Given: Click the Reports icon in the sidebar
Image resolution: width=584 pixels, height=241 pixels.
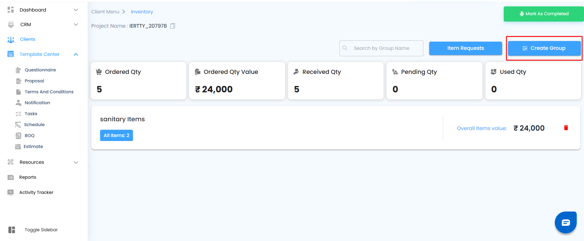Looking at the screenshot, I should click(11, 177).
